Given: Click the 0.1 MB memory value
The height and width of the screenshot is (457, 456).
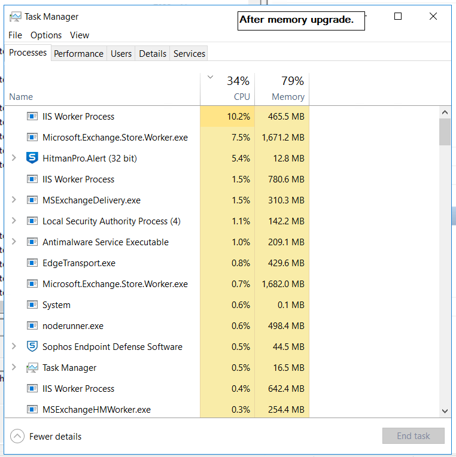Looking at the screenshot, I should (291, 305).
